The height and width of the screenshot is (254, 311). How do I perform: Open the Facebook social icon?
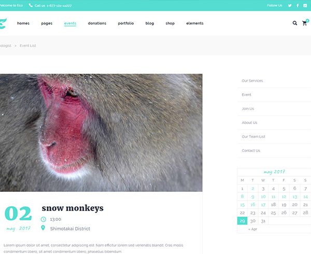point(298,6)
